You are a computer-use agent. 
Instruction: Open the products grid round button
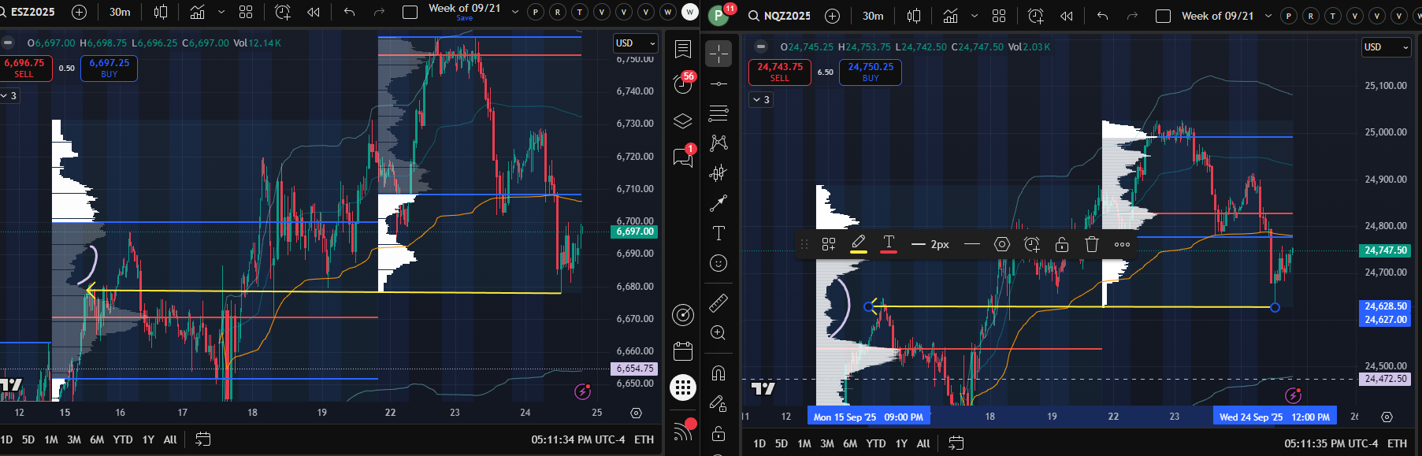(x=683, y=387)
